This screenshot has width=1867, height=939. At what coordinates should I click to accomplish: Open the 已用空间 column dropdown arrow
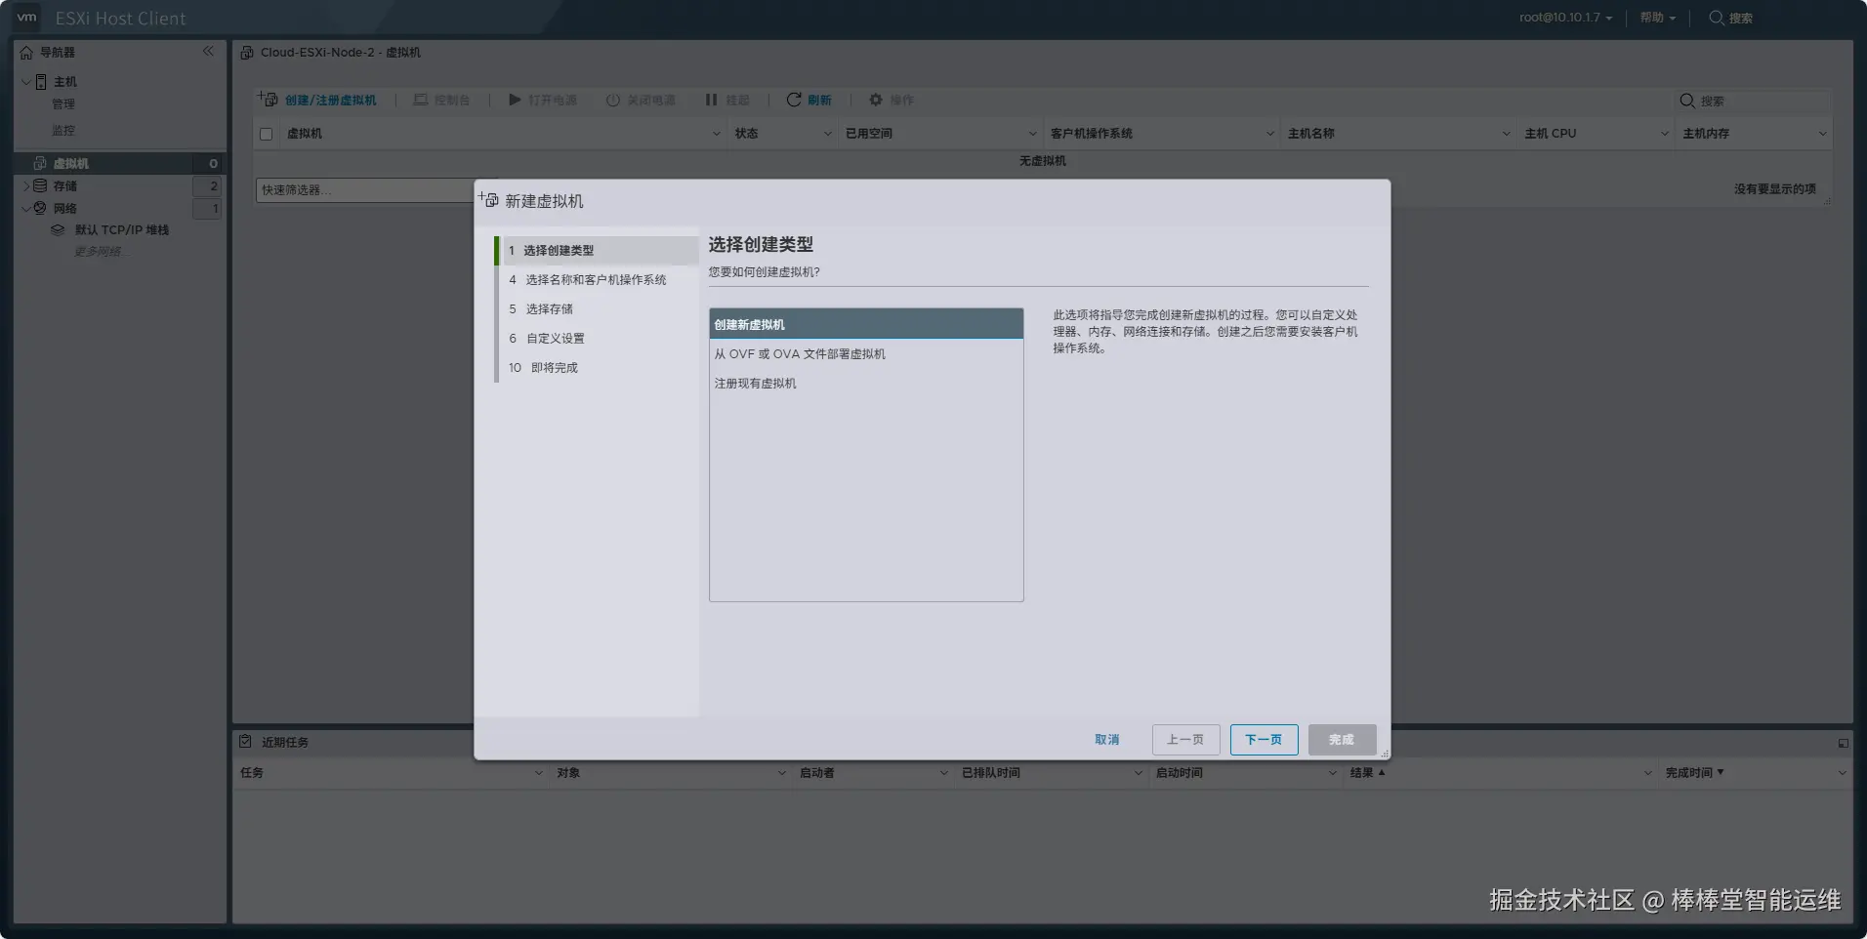tap(1033, 134)
